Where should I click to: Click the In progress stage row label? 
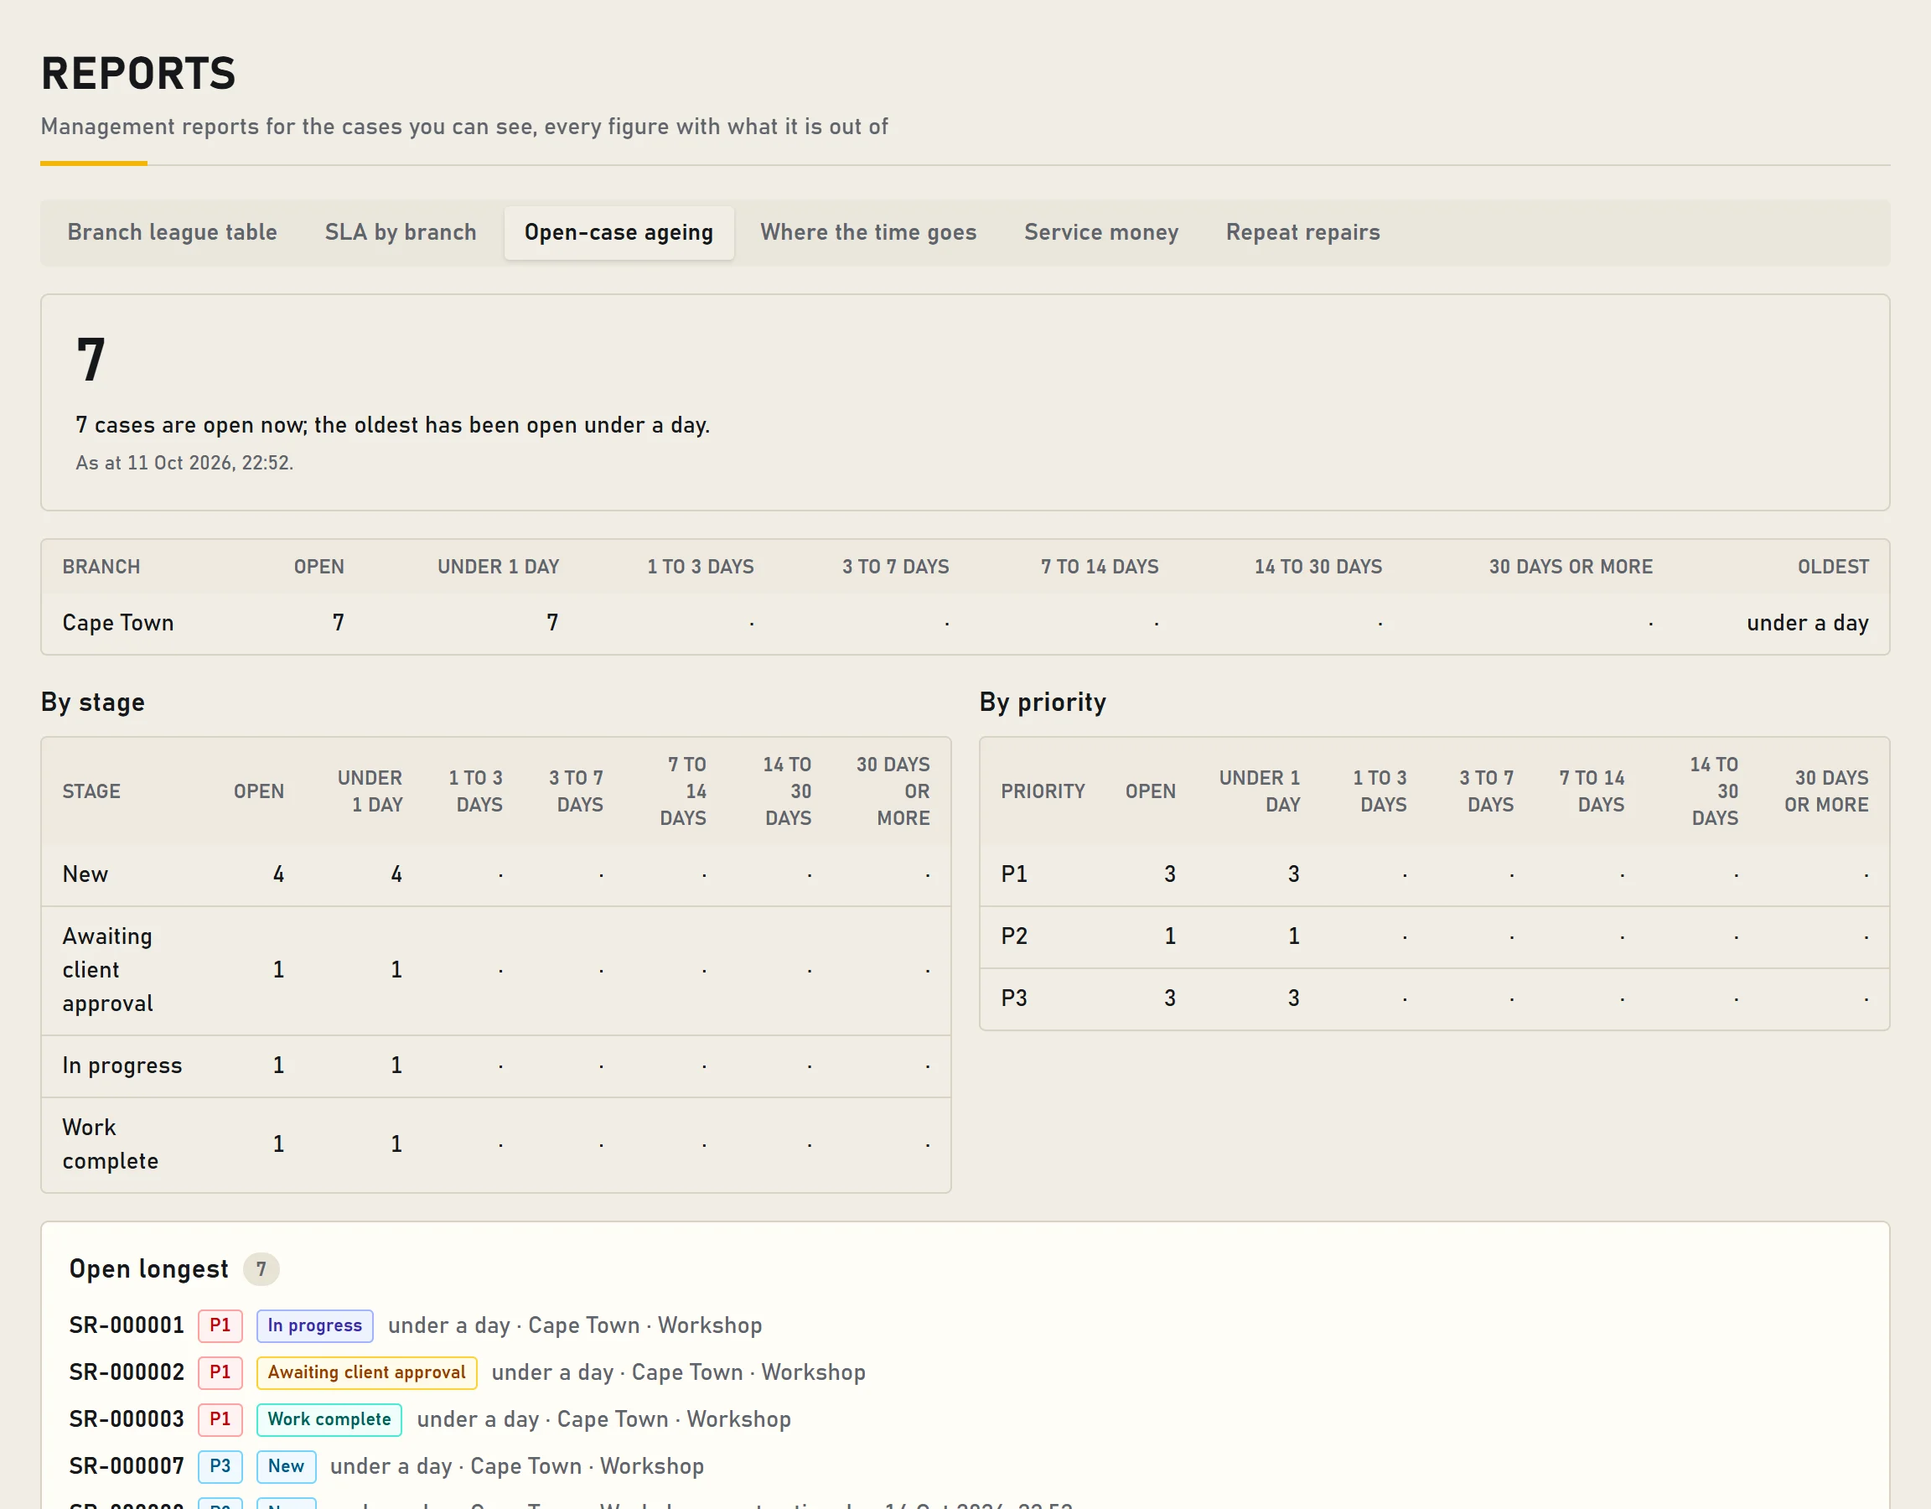(x=122, y=1065)
